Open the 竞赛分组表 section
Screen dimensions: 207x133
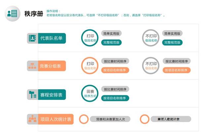(51, 66)
